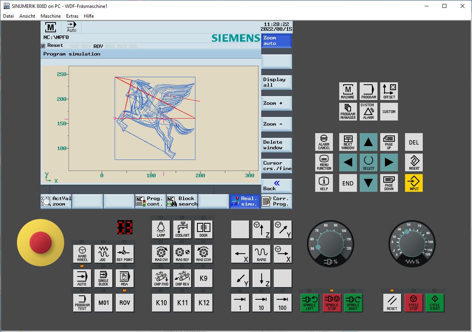Activate the RAPID traverse key

point(261,254)
